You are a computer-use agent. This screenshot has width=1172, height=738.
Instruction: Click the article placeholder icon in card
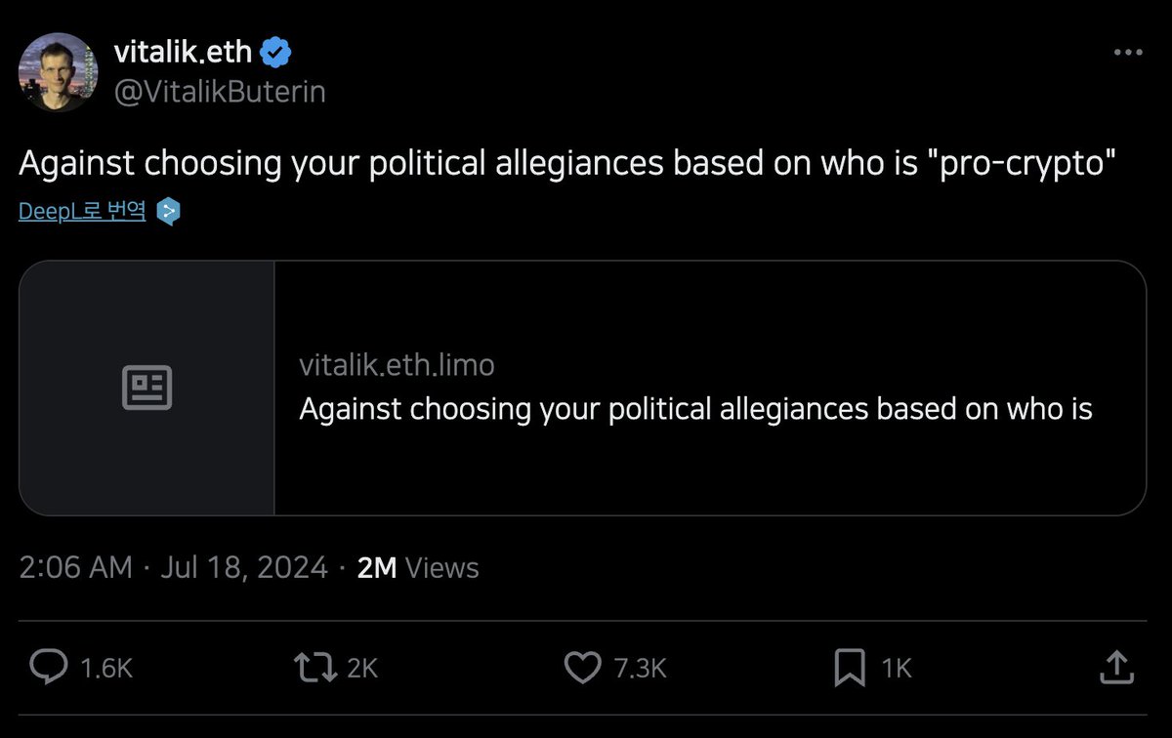[x=146, y=388]
